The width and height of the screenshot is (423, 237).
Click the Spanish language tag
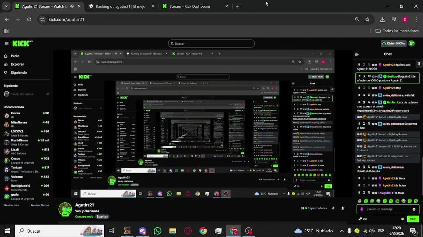coord(102,217)
